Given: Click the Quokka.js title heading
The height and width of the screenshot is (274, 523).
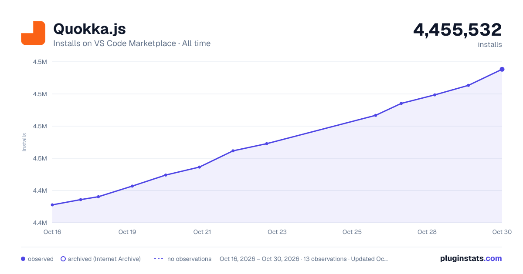Looking at the screenshot, I should [89, 29].
